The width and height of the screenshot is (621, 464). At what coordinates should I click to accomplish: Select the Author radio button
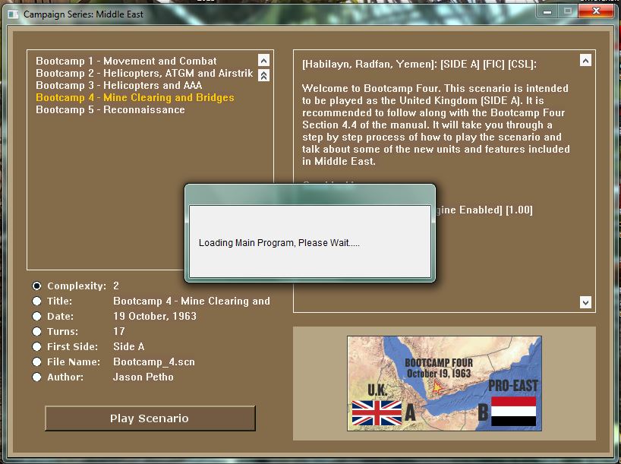click(36, 377)
